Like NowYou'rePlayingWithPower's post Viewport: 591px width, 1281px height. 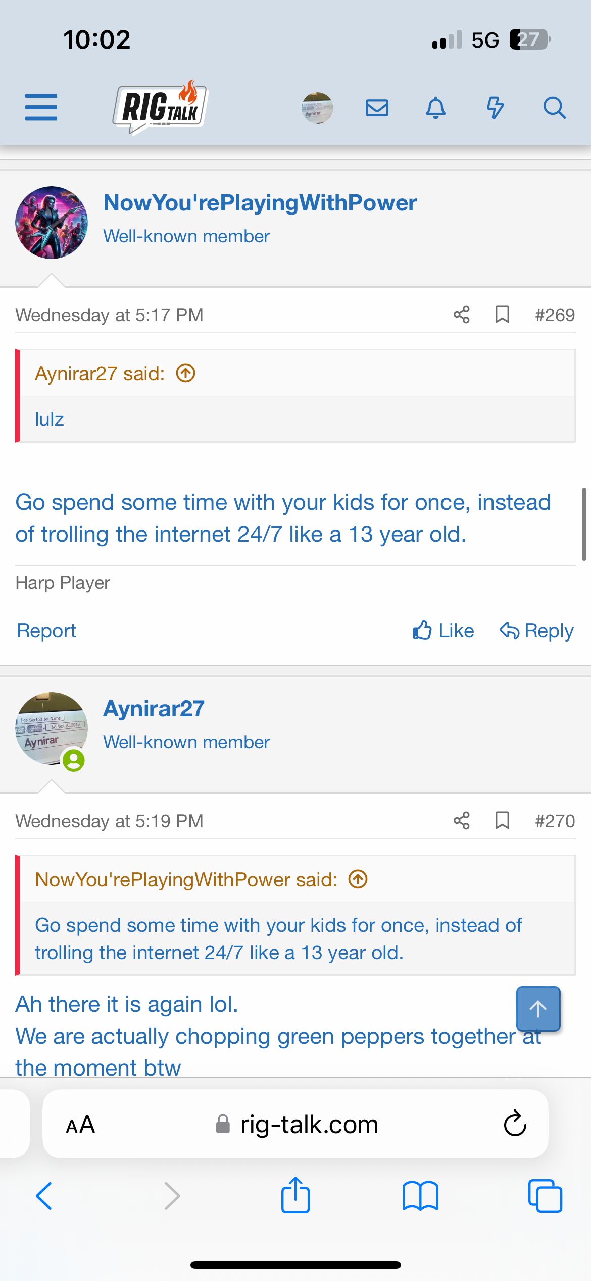tap(444, 631)
